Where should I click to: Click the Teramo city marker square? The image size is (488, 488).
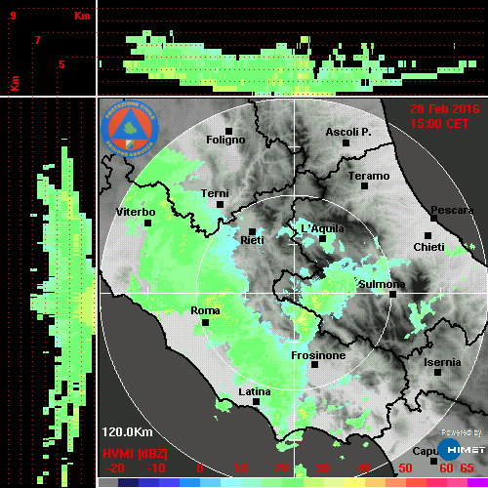364,186
